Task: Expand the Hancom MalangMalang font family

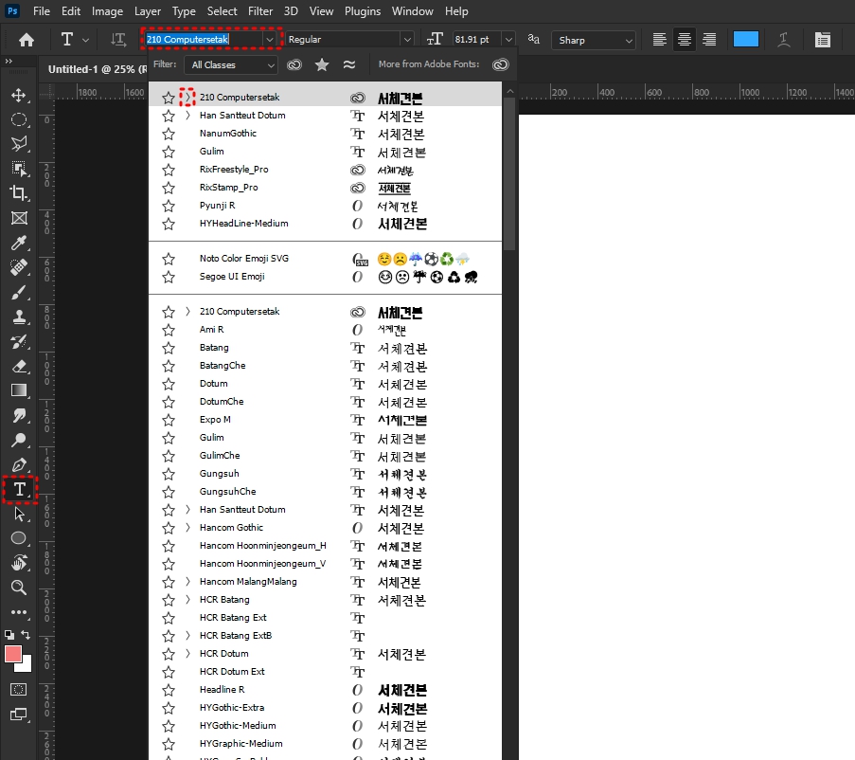Action: pyautogui.click(x=187, y=582)
